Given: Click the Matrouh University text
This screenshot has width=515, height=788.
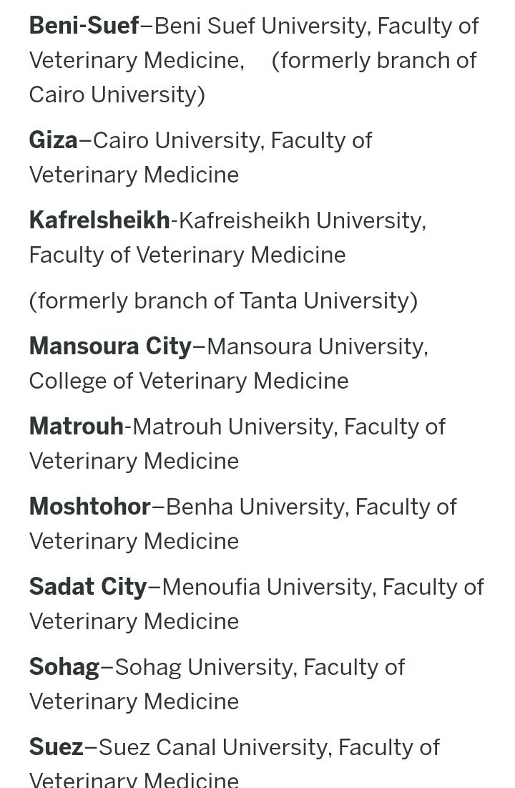Looking at the screenshot, I should [x=234, y=427].
